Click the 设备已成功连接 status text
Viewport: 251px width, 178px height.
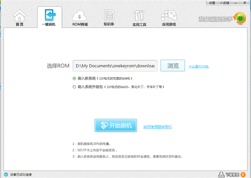(21, 174)
